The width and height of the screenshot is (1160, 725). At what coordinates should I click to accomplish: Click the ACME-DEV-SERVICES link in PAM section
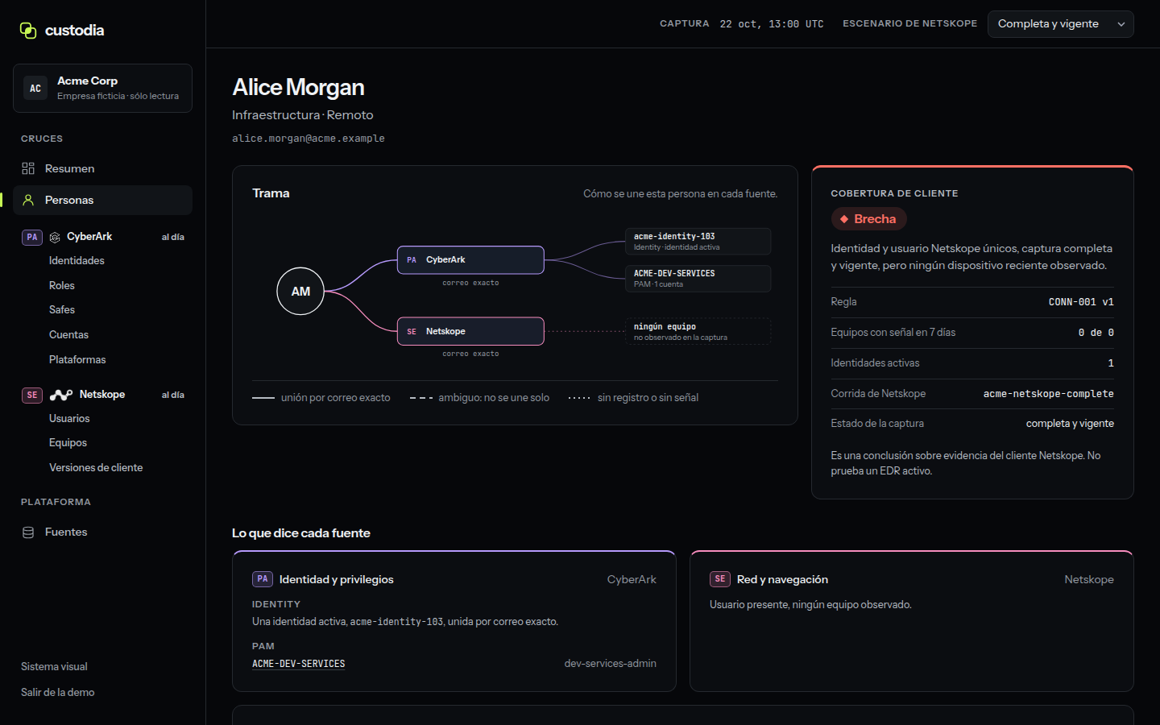coord(298,664)
